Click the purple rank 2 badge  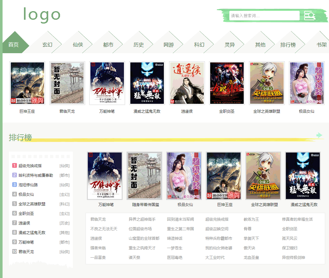14,175
